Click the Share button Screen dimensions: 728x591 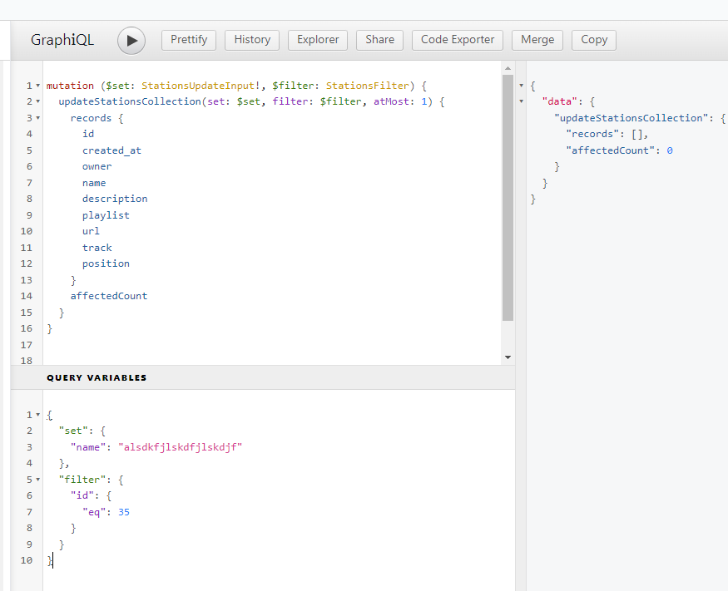click(x=379, y=40)
